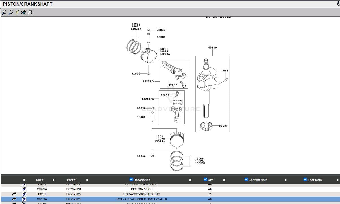
Task: Select part number 13251-6022
Action: coord(73,194)
